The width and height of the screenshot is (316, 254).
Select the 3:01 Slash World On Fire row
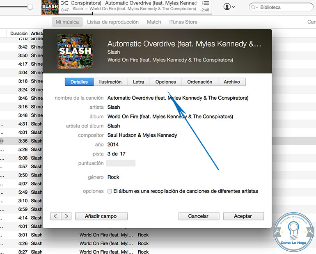(x=158, y=235)
